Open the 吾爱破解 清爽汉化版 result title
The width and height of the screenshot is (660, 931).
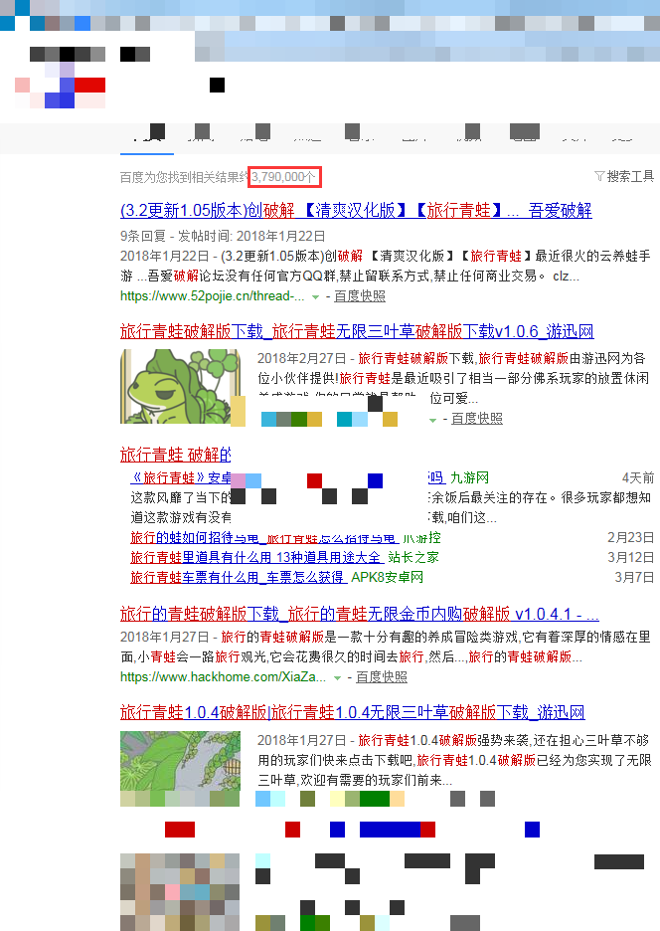coord(355,210)
